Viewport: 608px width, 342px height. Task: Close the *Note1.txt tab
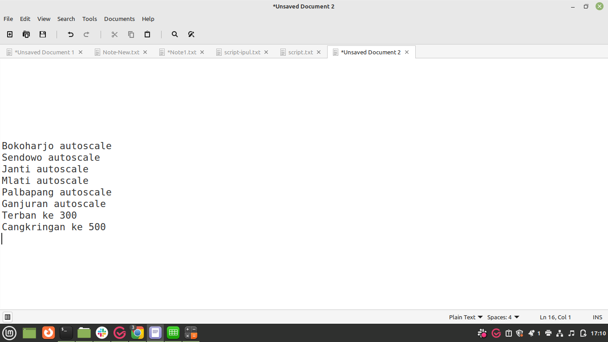(202, 52)
